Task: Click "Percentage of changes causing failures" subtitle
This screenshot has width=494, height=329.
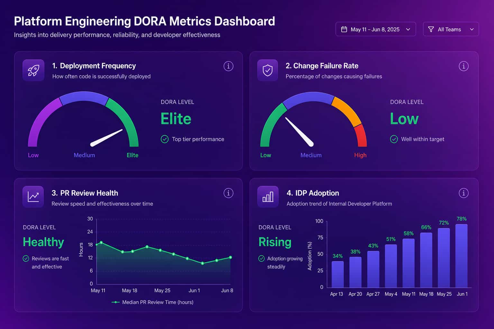Action: pyautogui.click(x=334, y=76)
